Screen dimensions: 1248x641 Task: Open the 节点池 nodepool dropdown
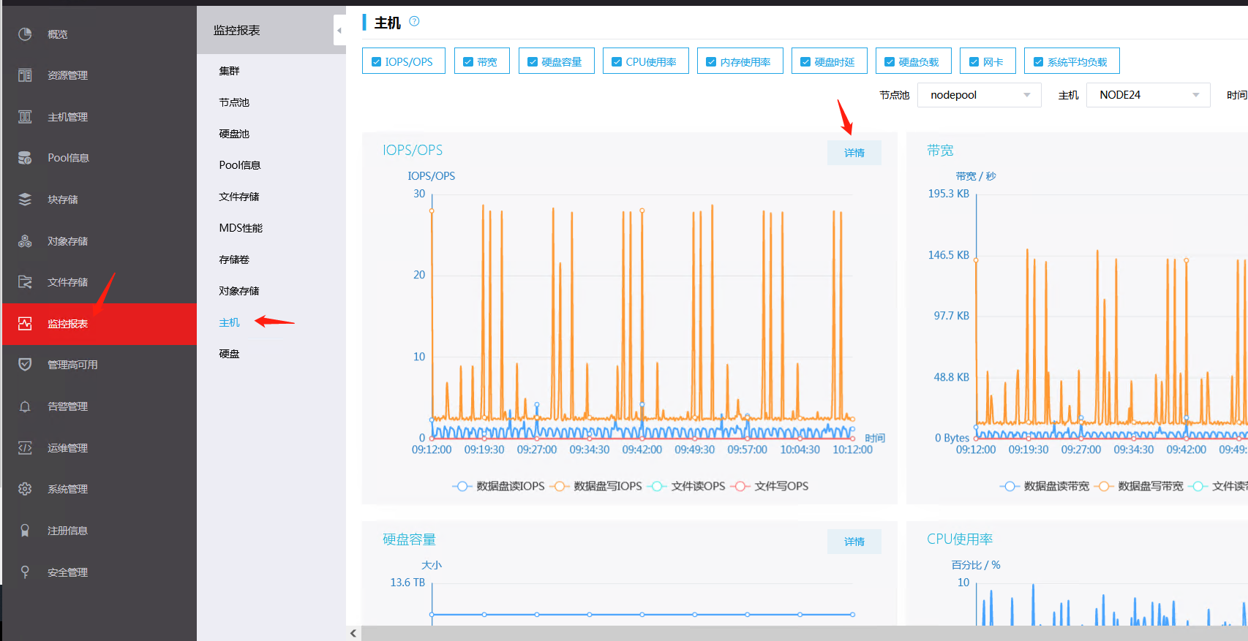tap(980, 95)
